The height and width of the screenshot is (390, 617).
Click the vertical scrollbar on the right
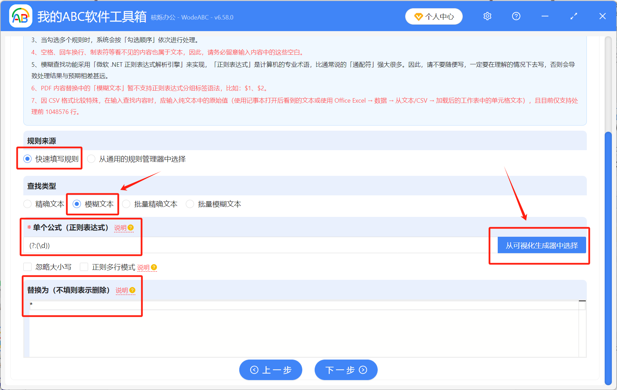(x=608, y=257)
